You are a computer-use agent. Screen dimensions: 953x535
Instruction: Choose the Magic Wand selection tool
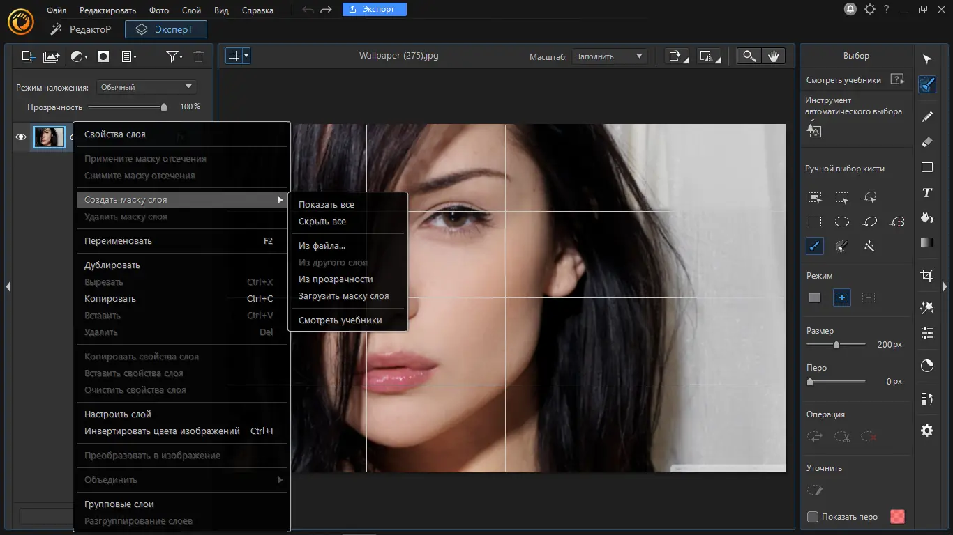[x=869, y=246]
